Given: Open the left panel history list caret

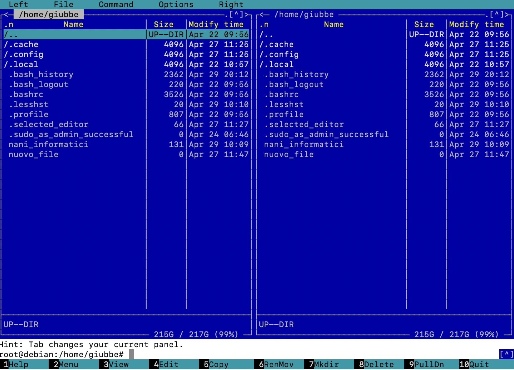Looking at the screenshot, I should (236, 15).
